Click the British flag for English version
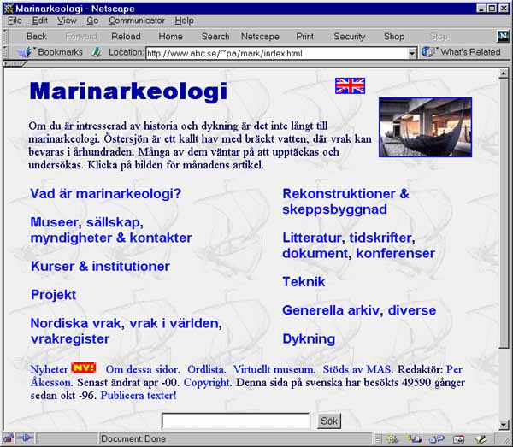513x447 pixels. point(350,86)
